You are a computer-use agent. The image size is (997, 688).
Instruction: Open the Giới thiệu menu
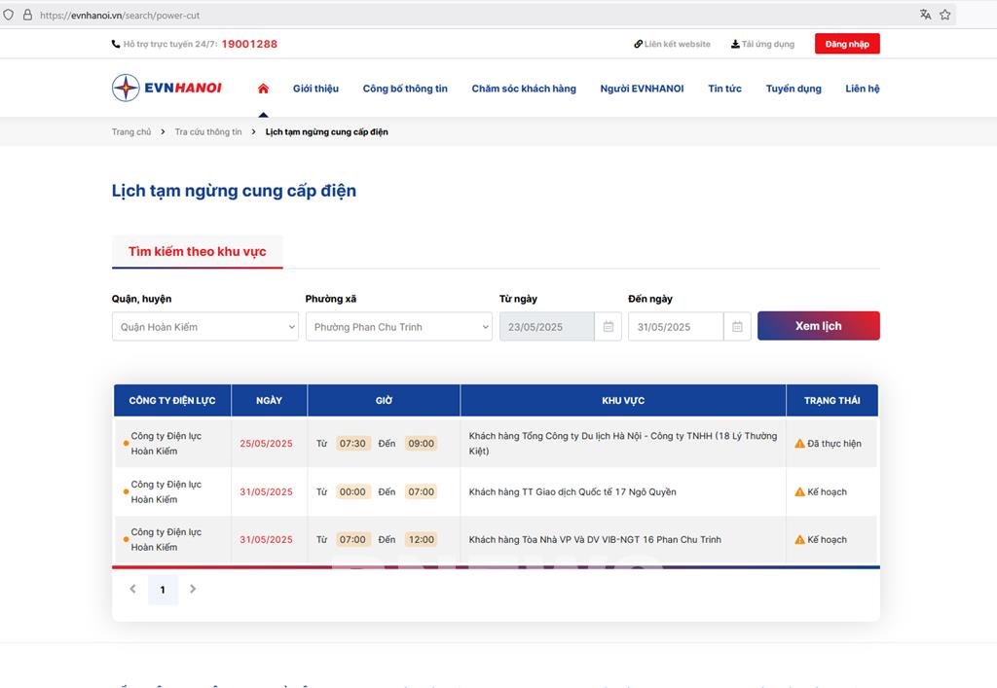[x=316, y=89]
